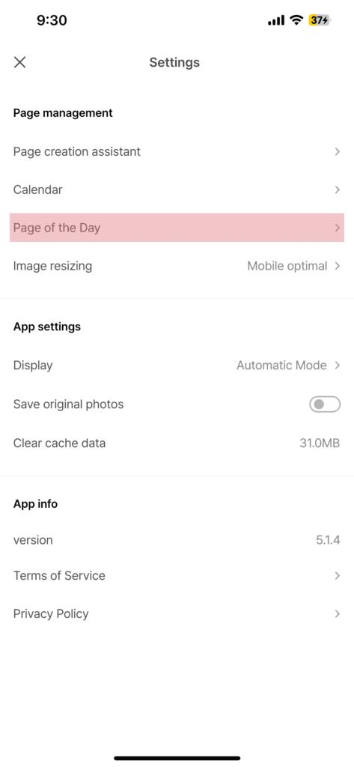354x767 pixels.
Task: Close Settings with the X icon
Action: (x=19, y=62)
